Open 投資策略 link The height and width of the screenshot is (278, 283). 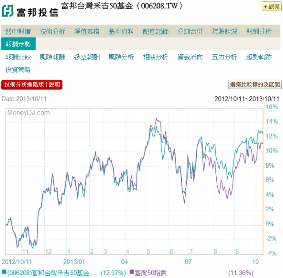coord(18,70)
